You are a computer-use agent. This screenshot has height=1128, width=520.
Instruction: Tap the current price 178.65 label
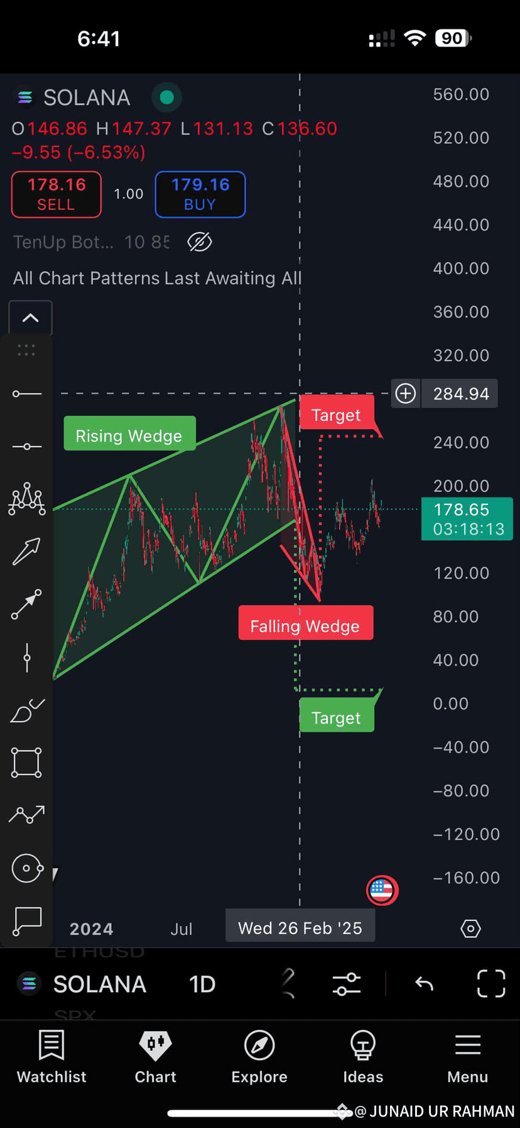pos(467,519)
